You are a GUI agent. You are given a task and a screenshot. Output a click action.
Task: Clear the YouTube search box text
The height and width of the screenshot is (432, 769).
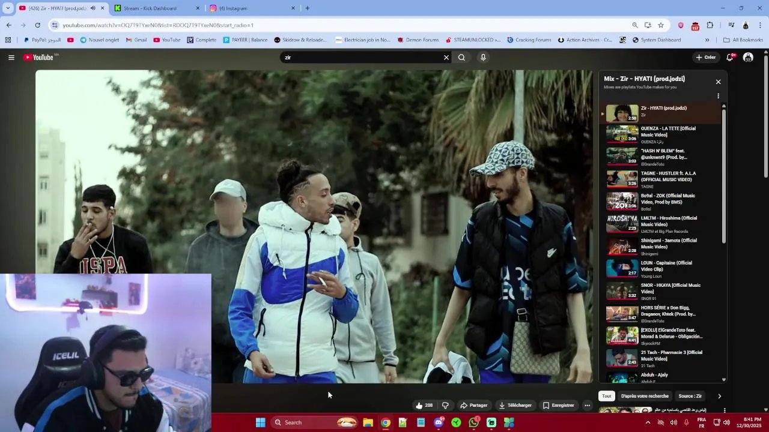[x=446, y=58]
